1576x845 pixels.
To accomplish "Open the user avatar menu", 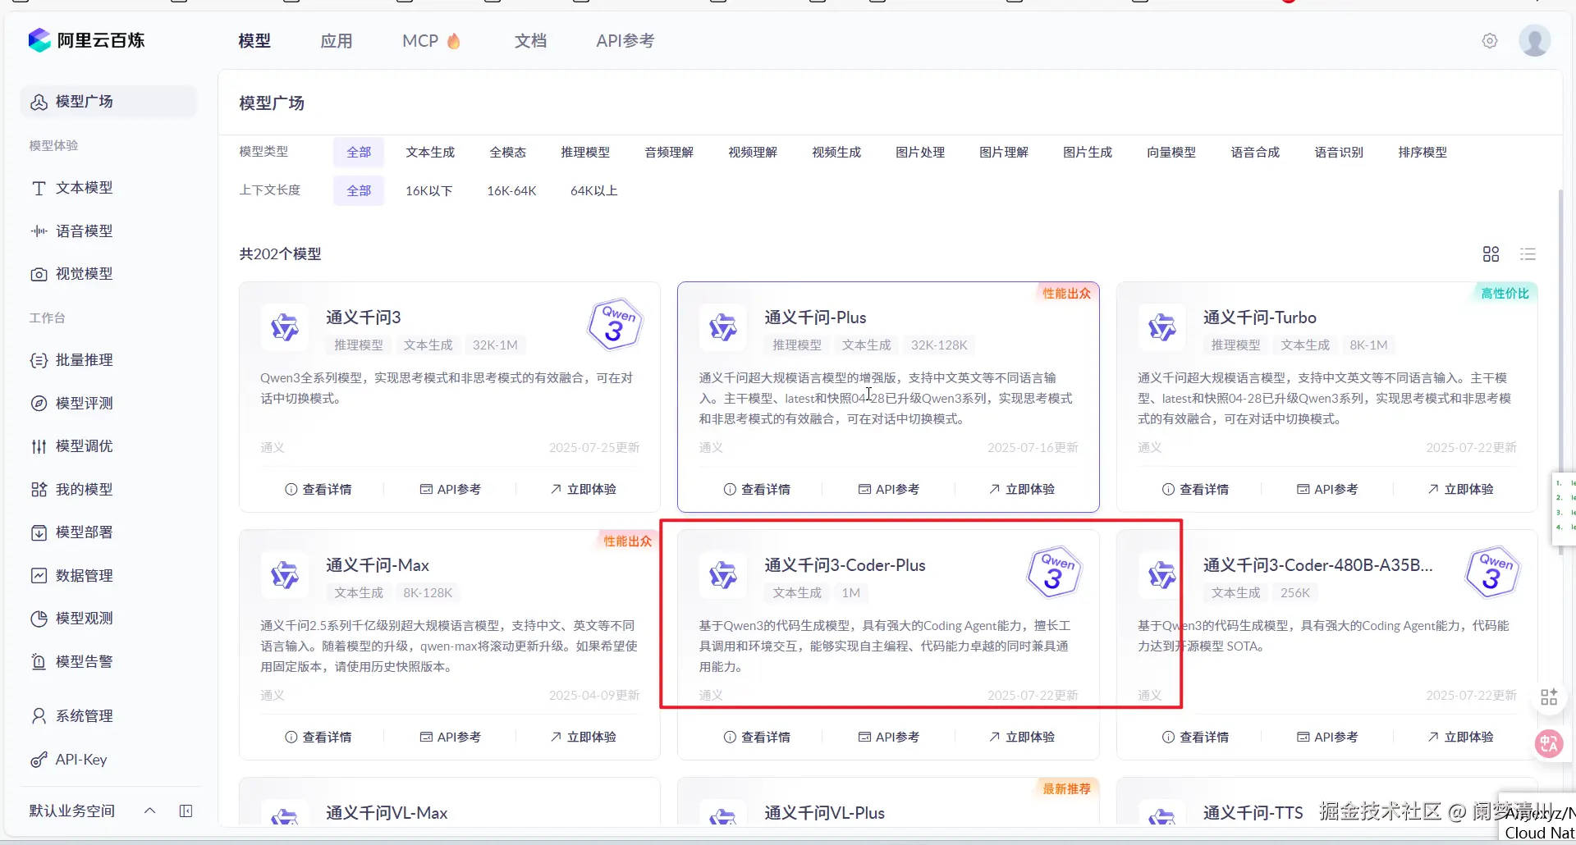I will (1534, 40).
